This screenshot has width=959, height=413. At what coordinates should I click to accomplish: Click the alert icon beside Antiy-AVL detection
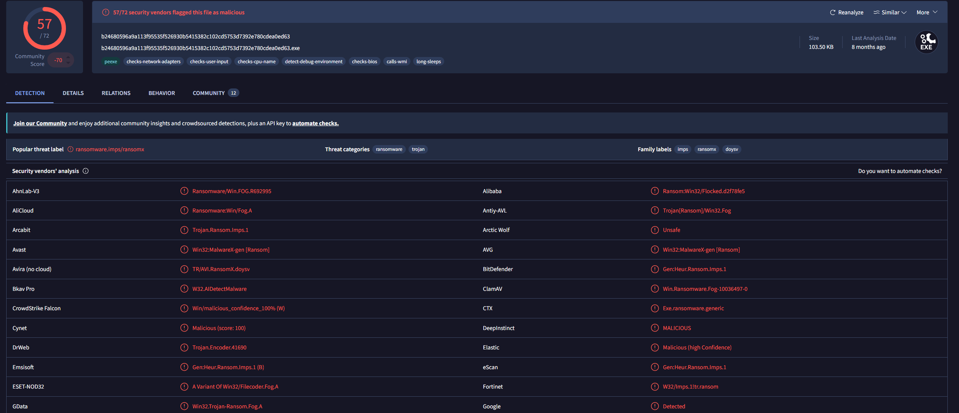tap(655, 210)
